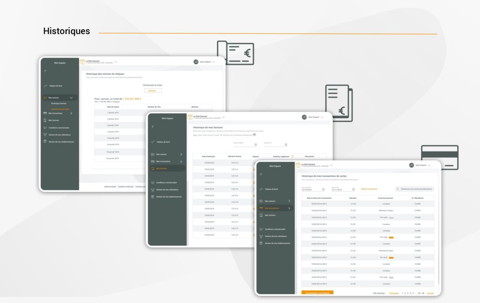Click Tableau de bord icon in the transactions window
480x303 pixels.
point(261,189)
